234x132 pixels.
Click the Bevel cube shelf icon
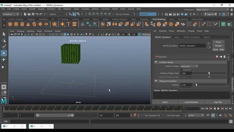tap(159, 24)
